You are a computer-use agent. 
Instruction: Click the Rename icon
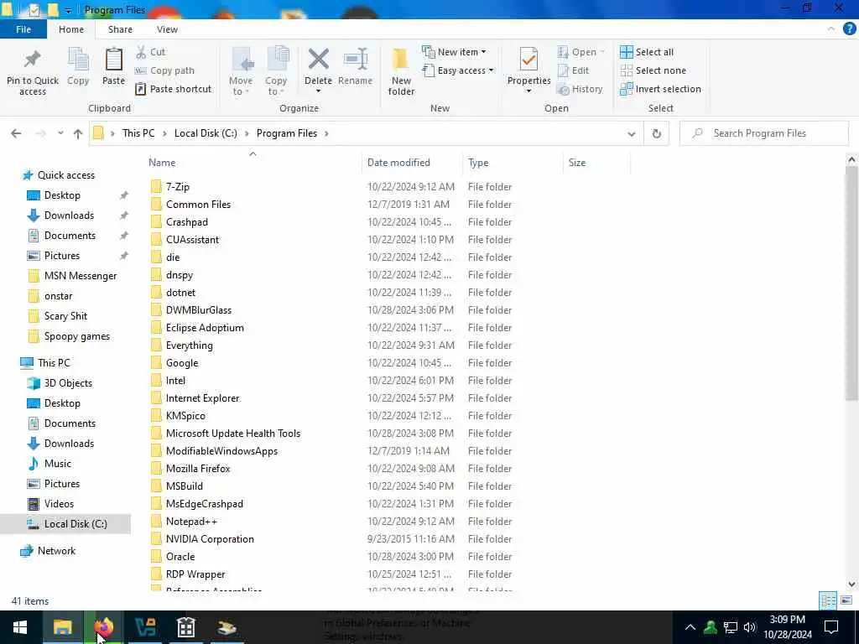355,66
